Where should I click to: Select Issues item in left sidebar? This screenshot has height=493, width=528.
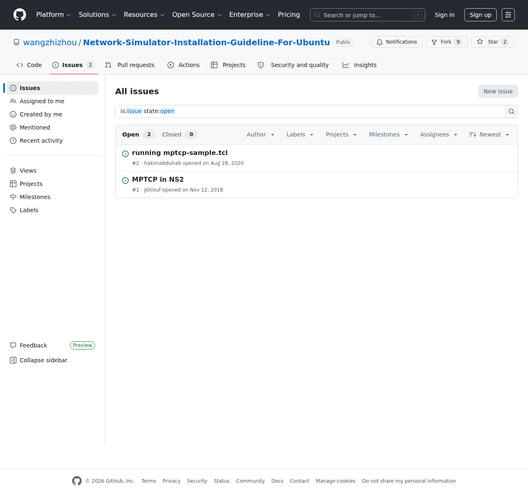tap(52, 88)
